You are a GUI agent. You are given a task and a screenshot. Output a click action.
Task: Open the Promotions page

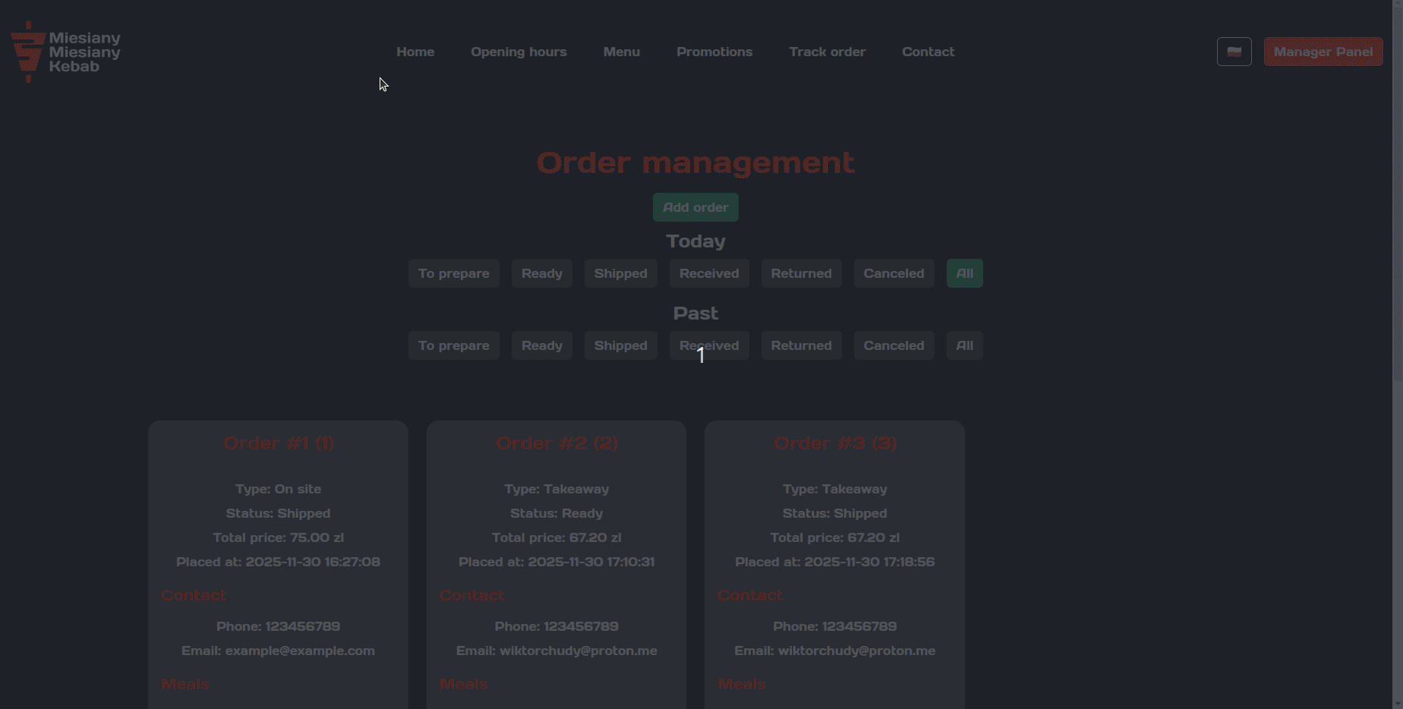pyautogui.click(x=714, y=52)
